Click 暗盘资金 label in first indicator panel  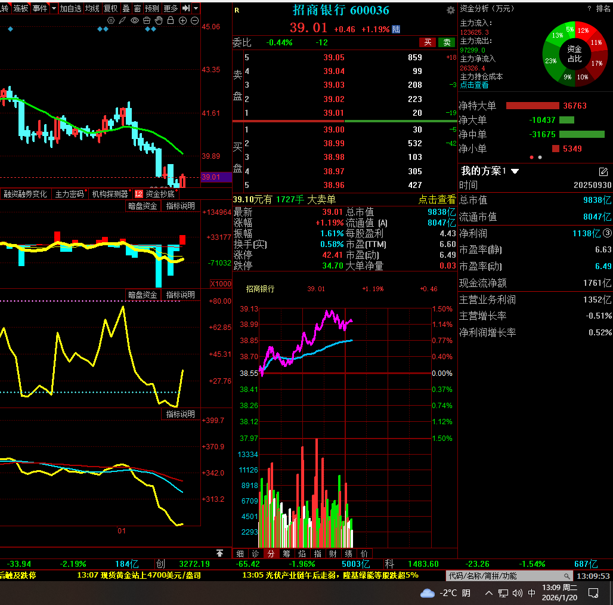[143, 206]
